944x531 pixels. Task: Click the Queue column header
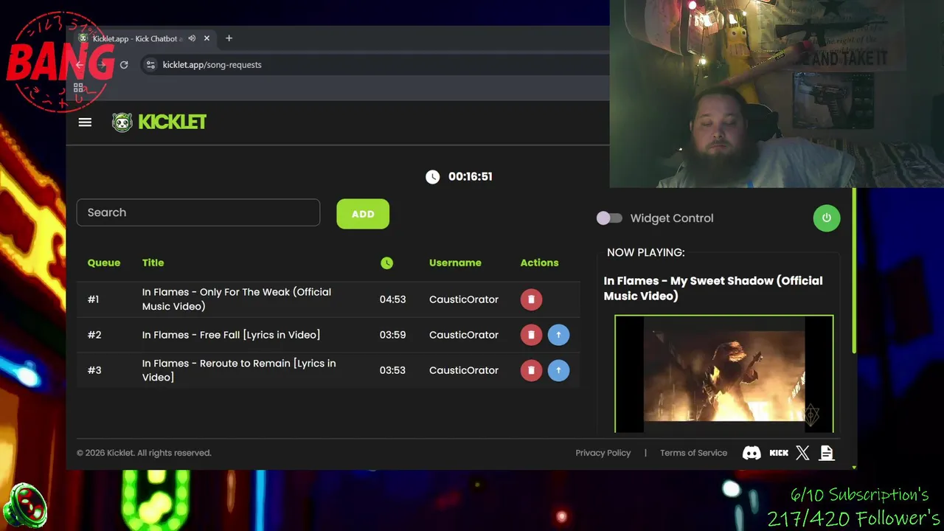tap(104, 263)
